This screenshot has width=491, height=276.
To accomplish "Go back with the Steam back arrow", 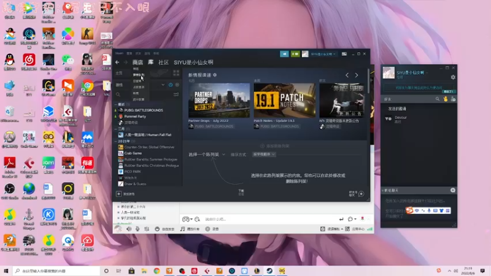I will [117, 63].
